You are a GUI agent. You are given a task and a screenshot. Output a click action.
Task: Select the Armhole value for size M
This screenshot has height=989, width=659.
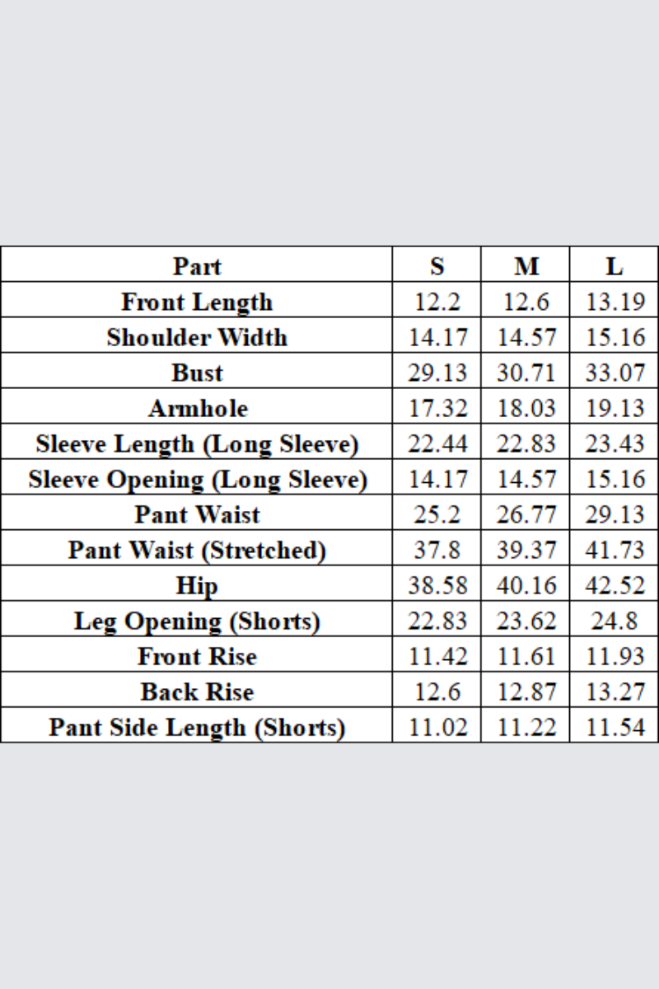tap(526, 408)
